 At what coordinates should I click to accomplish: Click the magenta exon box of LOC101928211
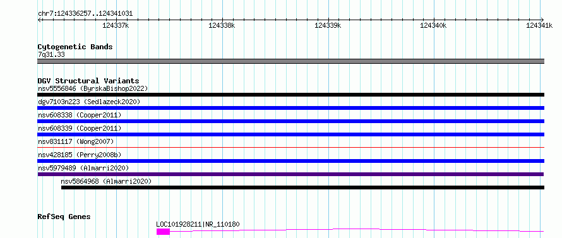pos(163,232)
